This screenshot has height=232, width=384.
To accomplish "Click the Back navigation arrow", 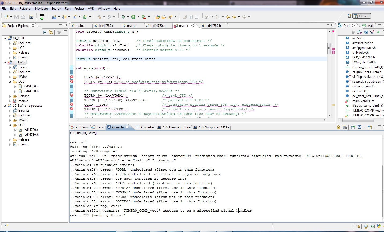I will [x=234, y=17].
